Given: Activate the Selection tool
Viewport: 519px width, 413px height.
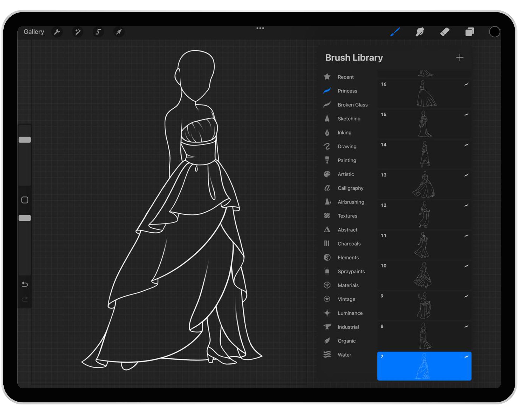Looking at the screenshot, I should coord(98,32).
